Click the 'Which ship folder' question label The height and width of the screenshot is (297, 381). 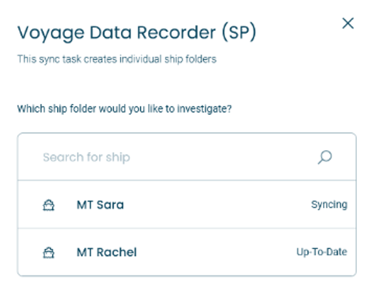coord(124,109)
